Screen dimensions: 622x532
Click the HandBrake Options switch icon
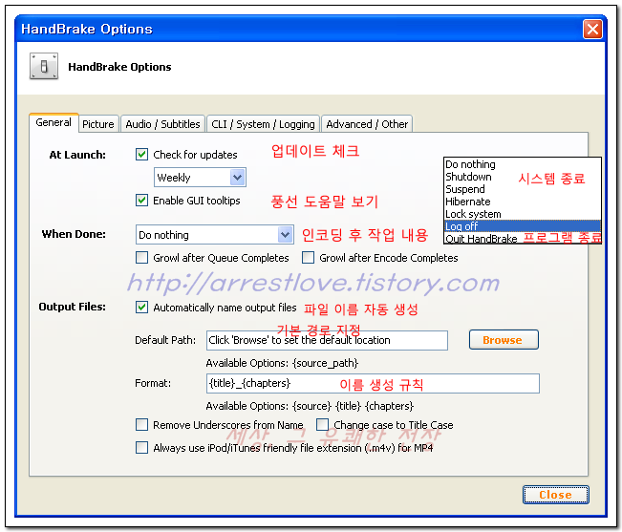(x=44, y=66)
